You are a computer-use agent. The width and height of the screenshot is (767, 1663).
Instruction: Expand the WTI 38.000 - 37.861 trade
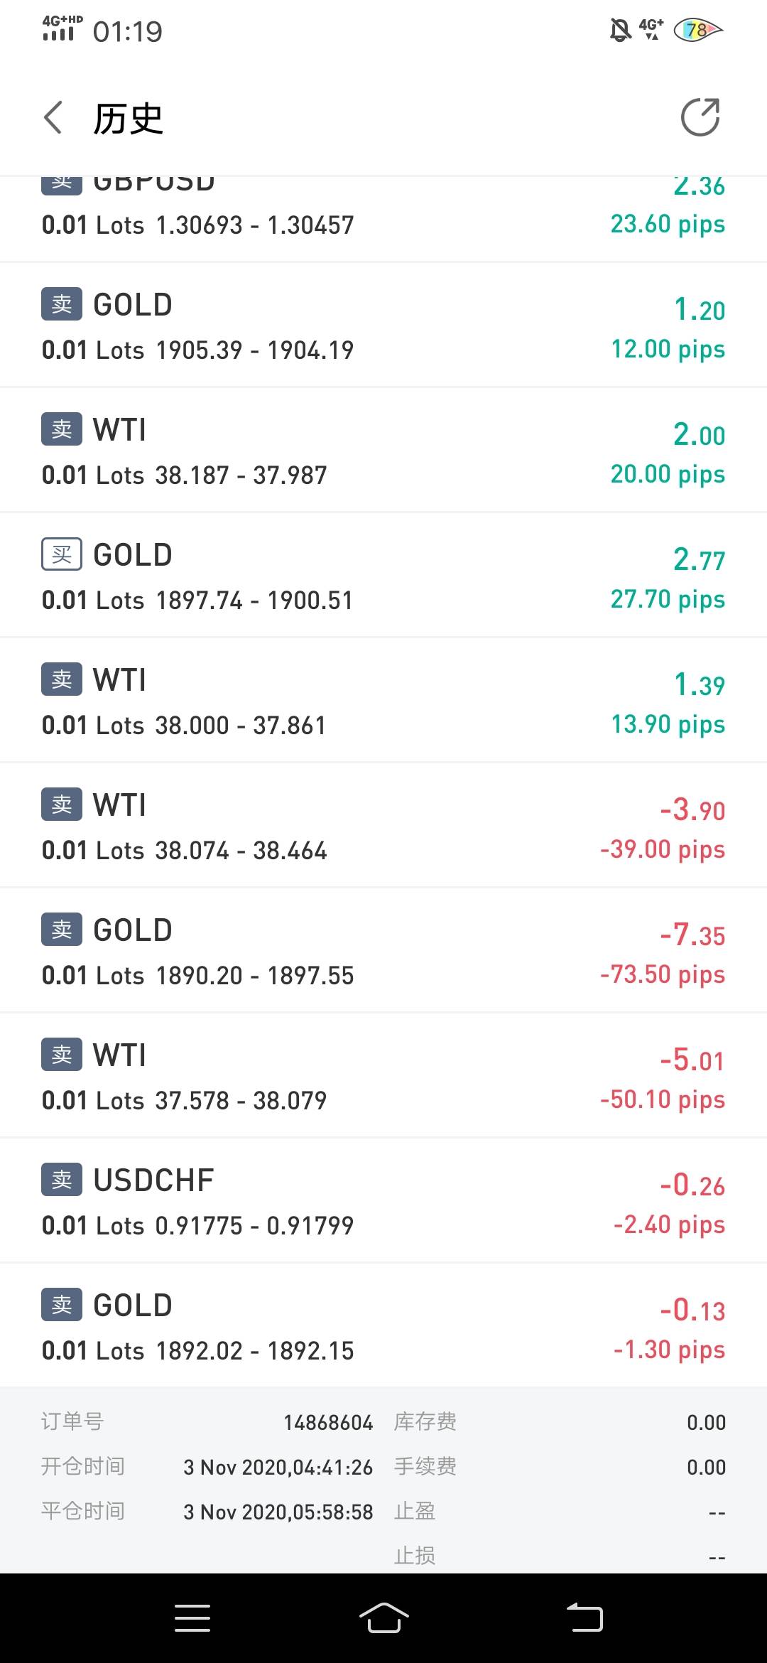point(383,701)
